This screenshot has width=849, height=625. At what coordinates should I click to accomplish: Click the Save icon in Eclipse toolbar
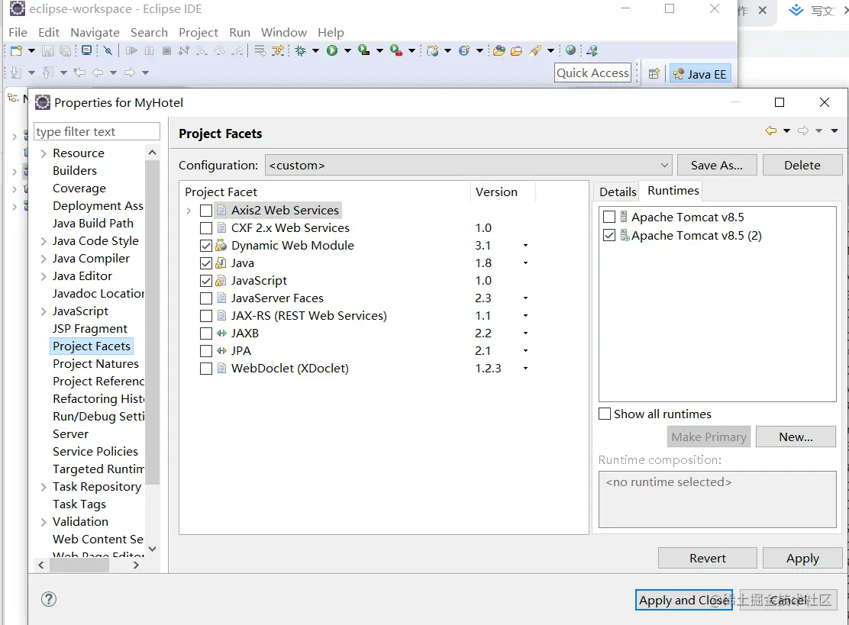(47, 50)
